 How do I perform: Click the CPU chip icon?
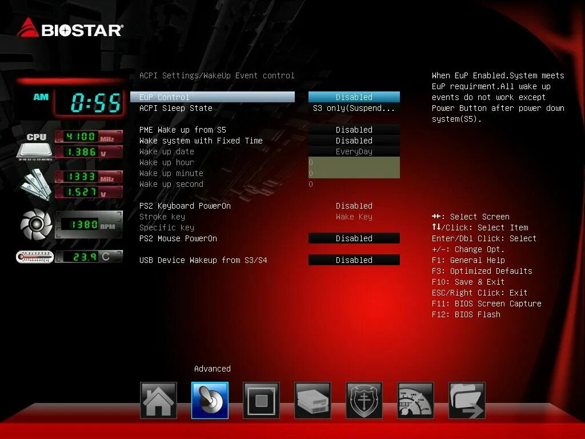point(35,147)
